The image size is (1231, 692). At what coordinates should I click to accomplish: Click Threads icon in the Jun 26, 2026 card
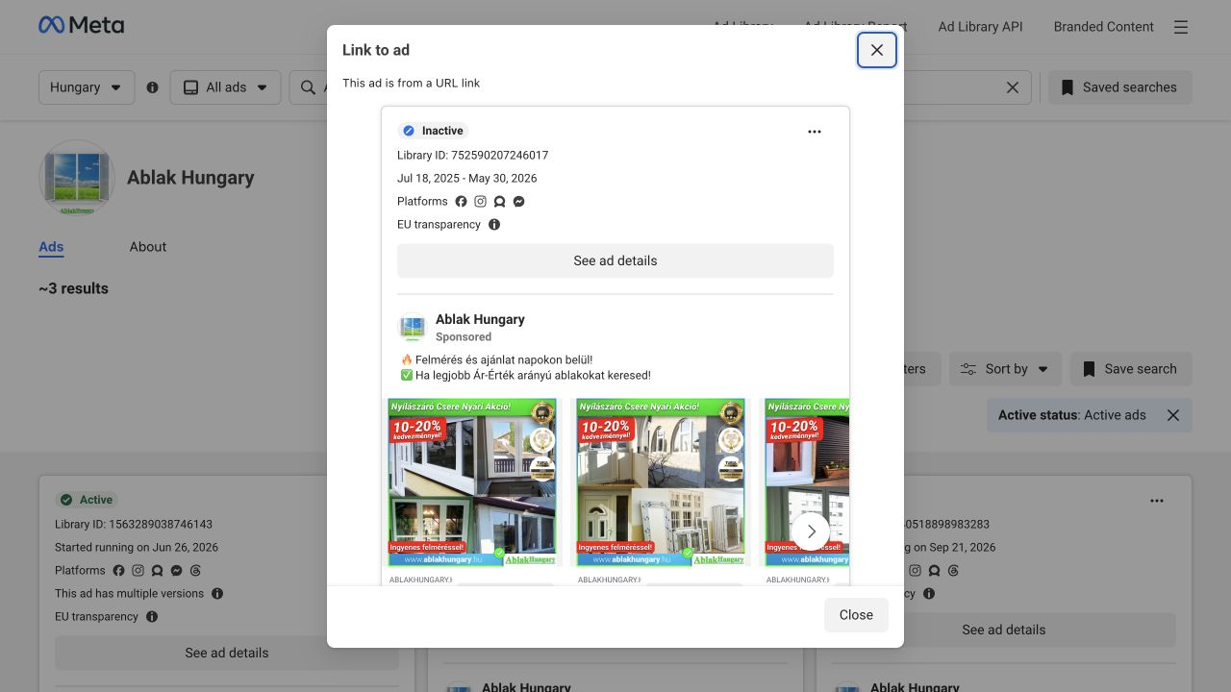point(195,571)
